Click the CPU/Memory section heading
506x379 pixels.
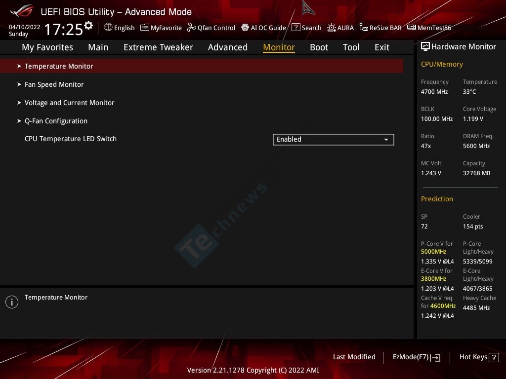click(442, 64)
